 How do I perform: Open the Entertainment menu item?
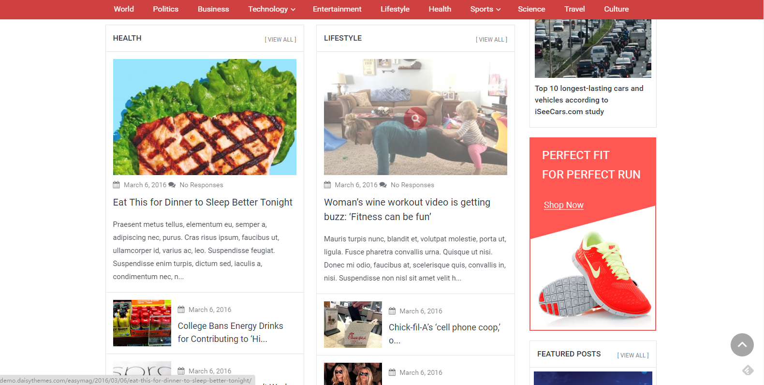pos(337,9)
